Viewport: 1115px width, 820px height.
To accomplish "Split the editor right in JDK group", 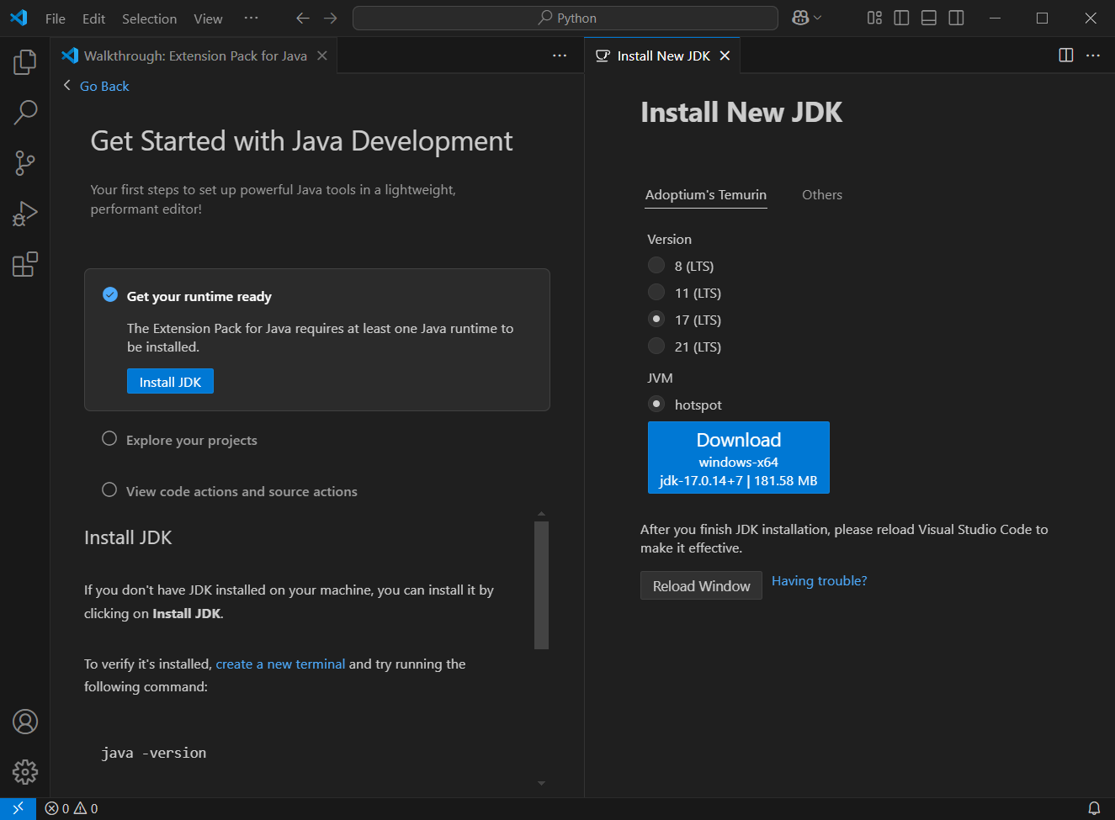I will [x=1066, y=55].
